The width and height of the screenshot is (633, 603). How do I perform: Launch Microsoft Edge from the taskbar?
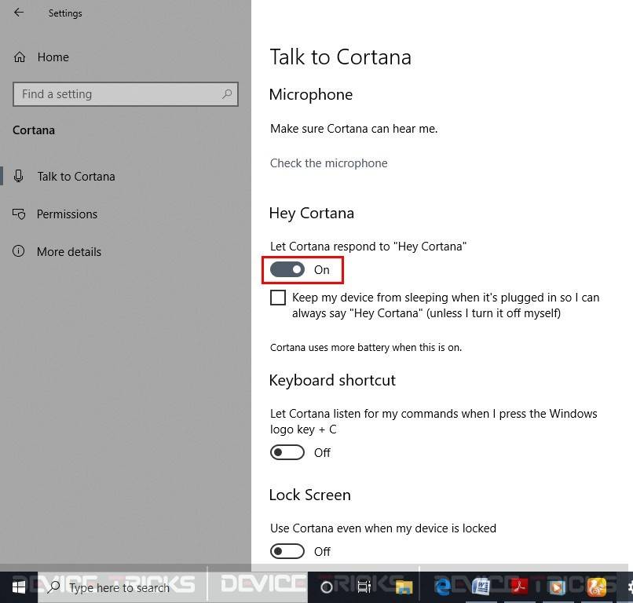point(441,587)
